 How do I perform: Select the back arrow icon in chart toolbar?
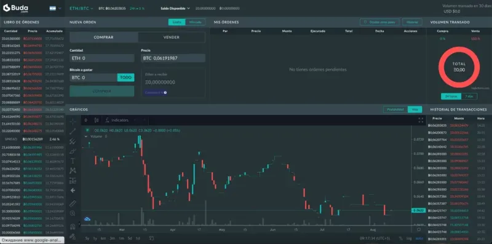click(73, 191)
